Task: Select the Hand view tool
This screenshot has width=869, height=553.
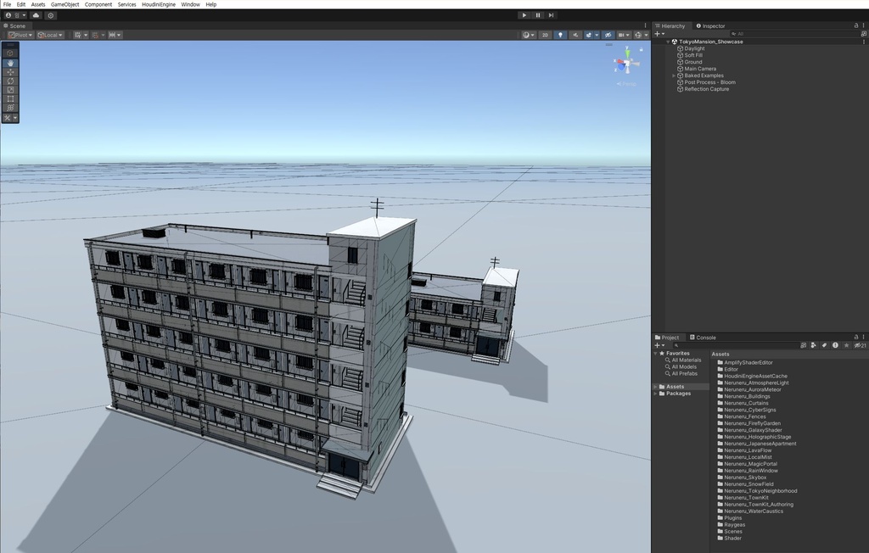Action: point(10,63)
